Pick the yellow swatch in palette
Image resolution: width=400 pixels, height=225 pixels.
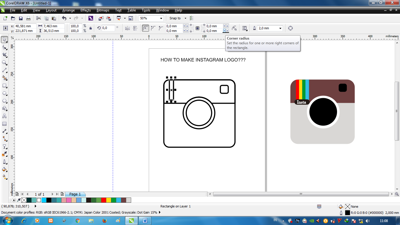(108, 200)
